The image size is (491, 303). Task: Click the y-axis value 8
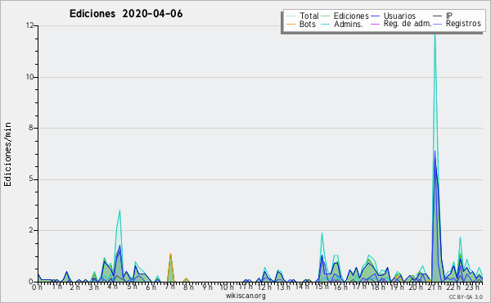coord(31,128)
